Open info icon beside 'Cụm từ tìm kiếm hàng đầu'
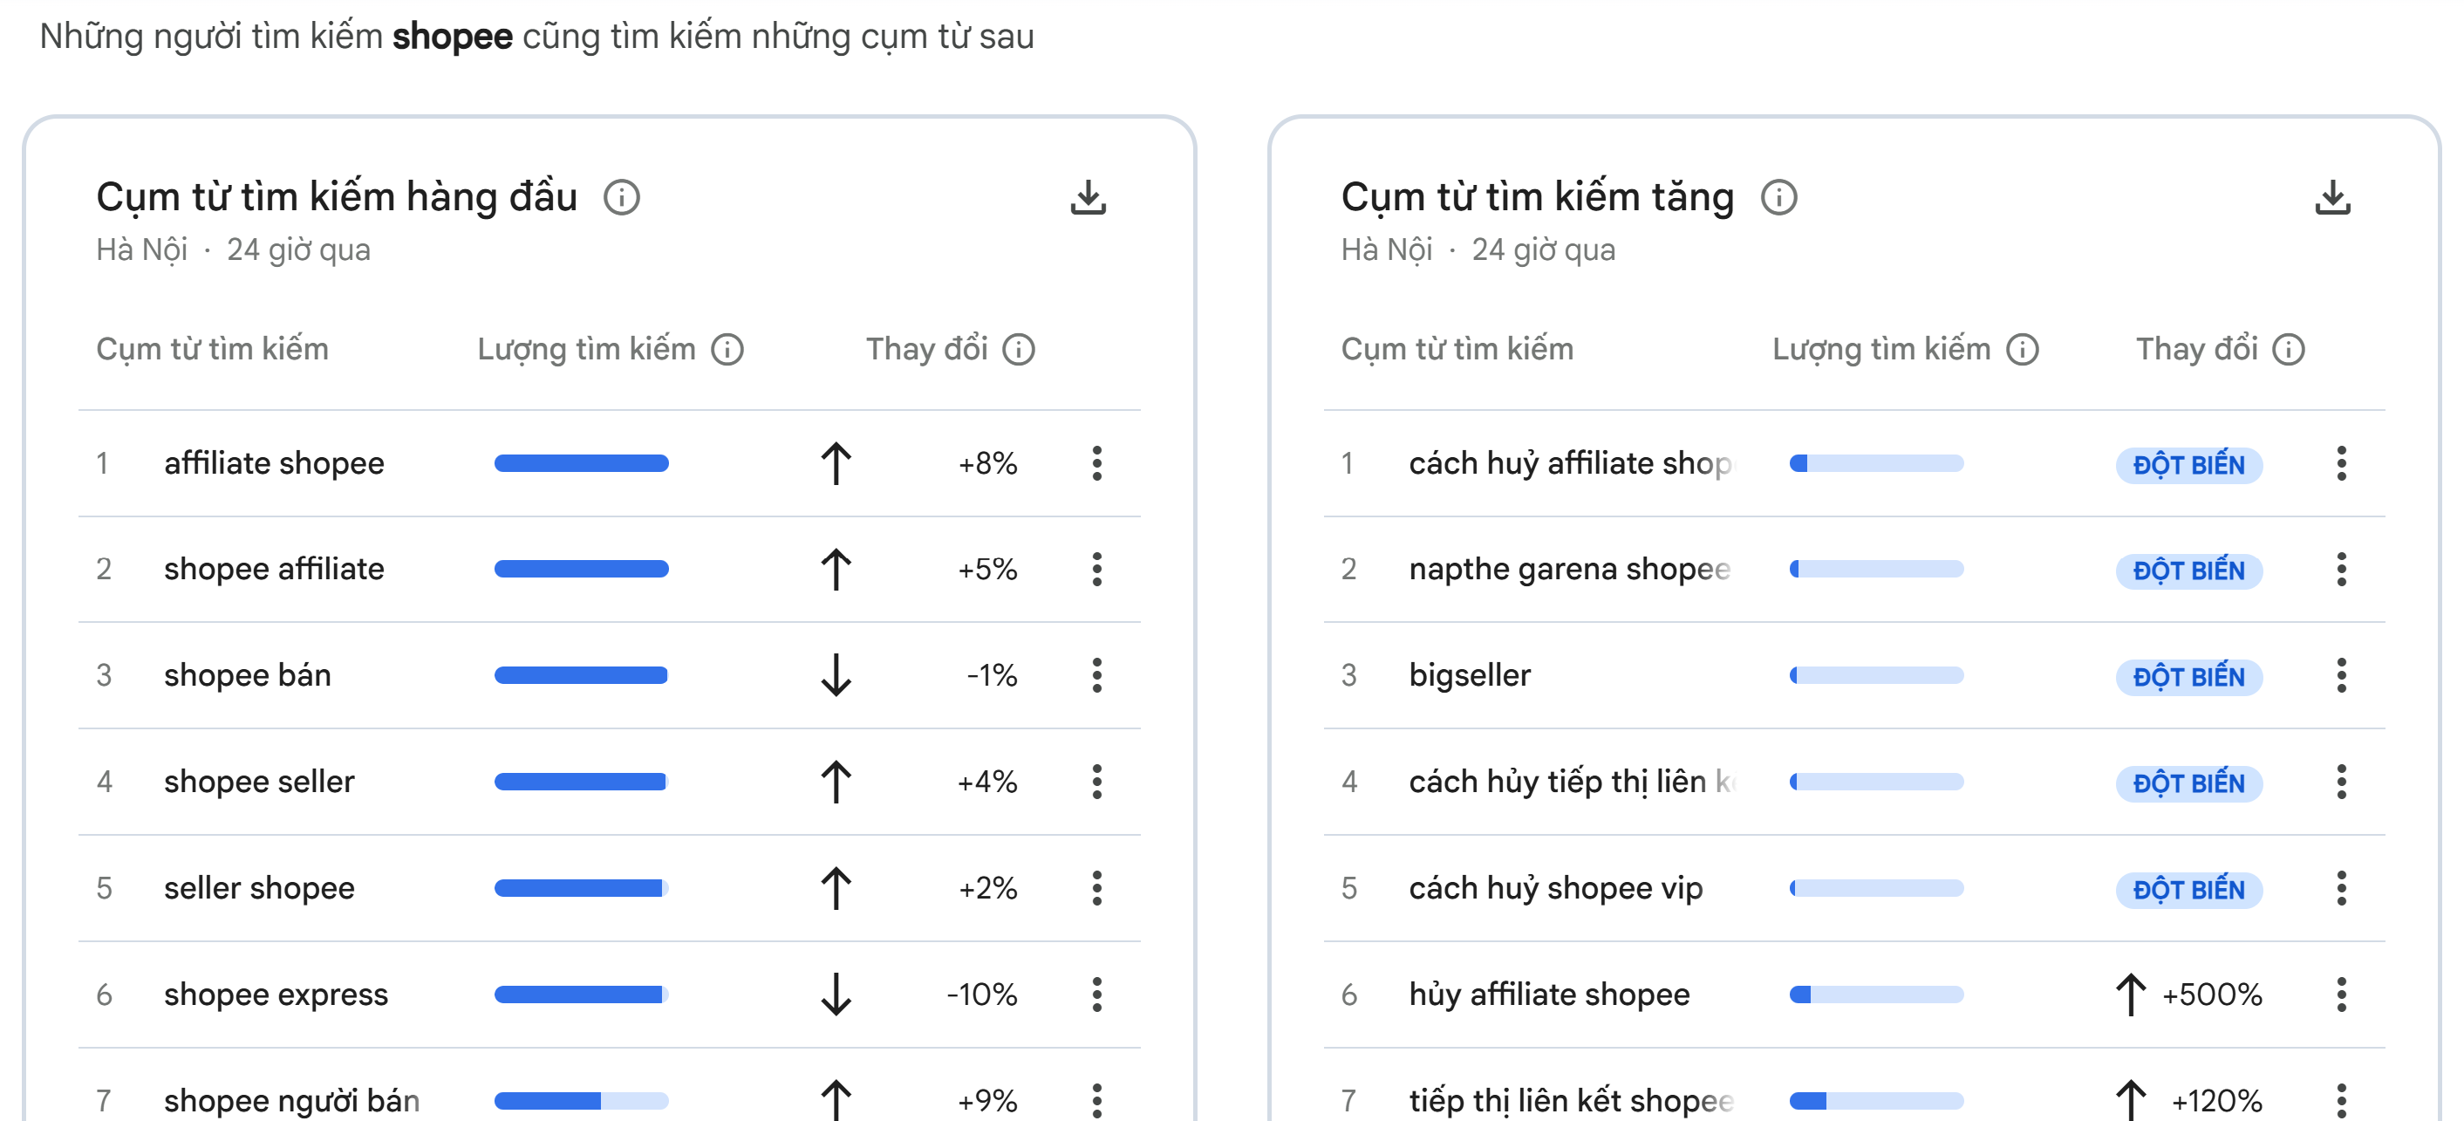2464x1121 pixels. (622, 198)
